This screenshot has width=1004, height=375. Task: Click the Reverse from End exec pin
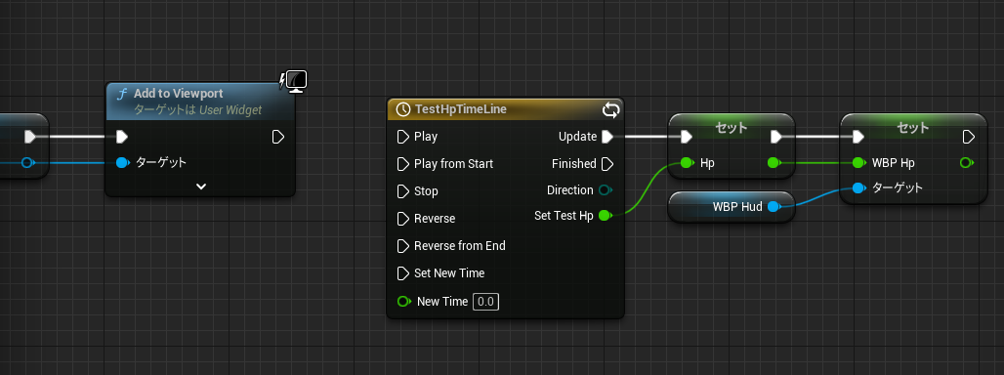pos(402,246)
